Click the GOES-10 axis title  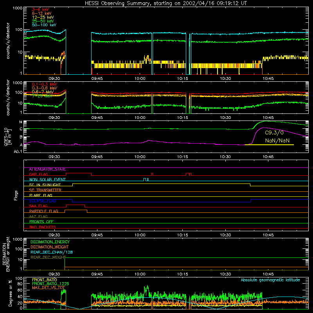[x=6, y=137]
